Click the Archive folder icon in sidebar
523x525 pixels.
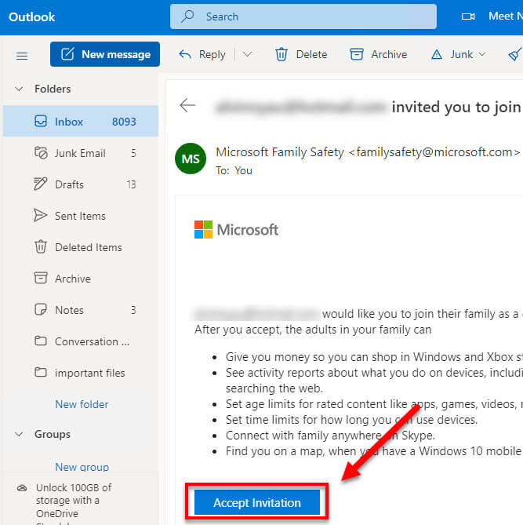click(41, 278)
